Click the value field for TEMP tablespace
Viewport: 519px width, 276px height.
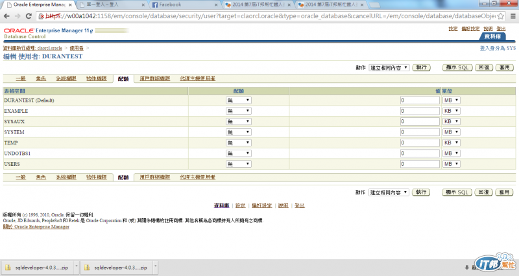(x=420, y=143)
